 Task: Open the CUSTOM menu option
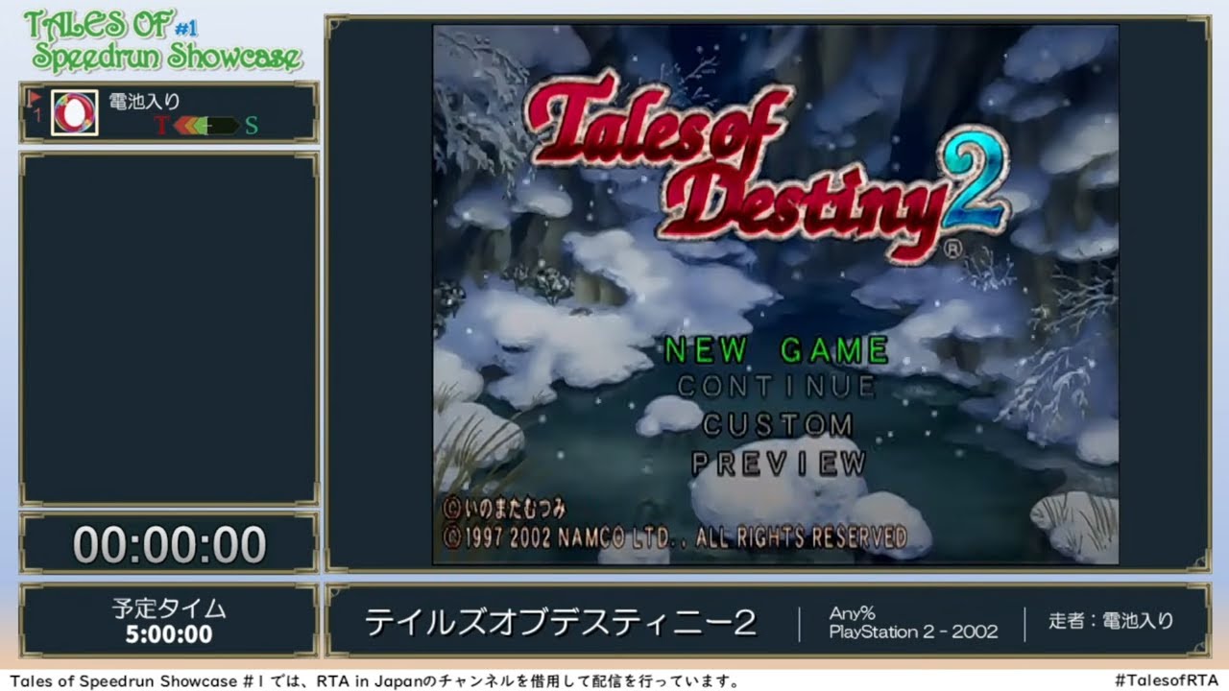[x=778, y=425]
